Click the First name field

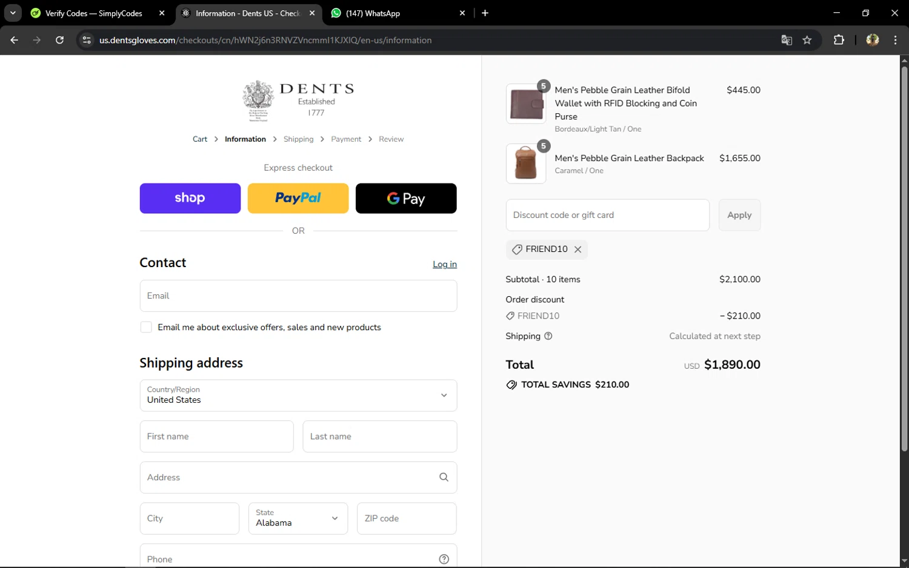(217, 437)
